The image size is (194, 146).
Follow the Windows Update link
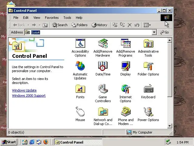(24, 90)
